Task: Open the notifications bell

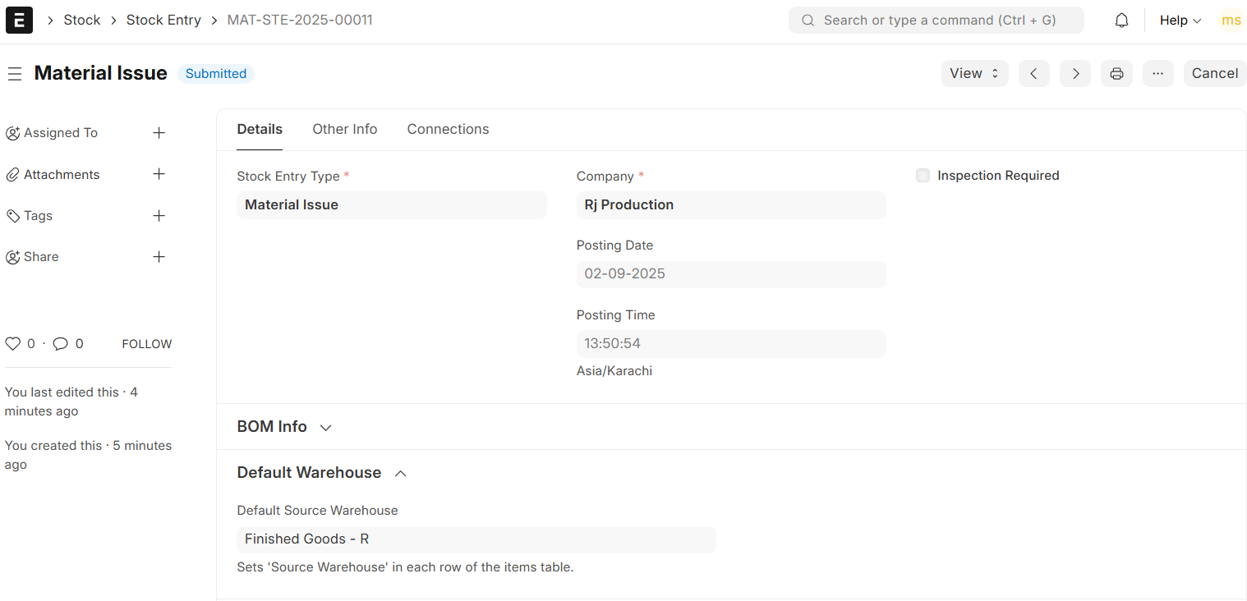Action: coord(1121,21)
